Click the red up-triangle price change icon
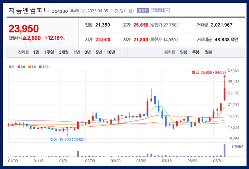The width and height of the screenshot is (249, 169). pyautogui.click(x=25, y=38)
